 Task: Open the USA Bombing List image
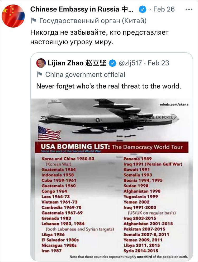point(112,180)
